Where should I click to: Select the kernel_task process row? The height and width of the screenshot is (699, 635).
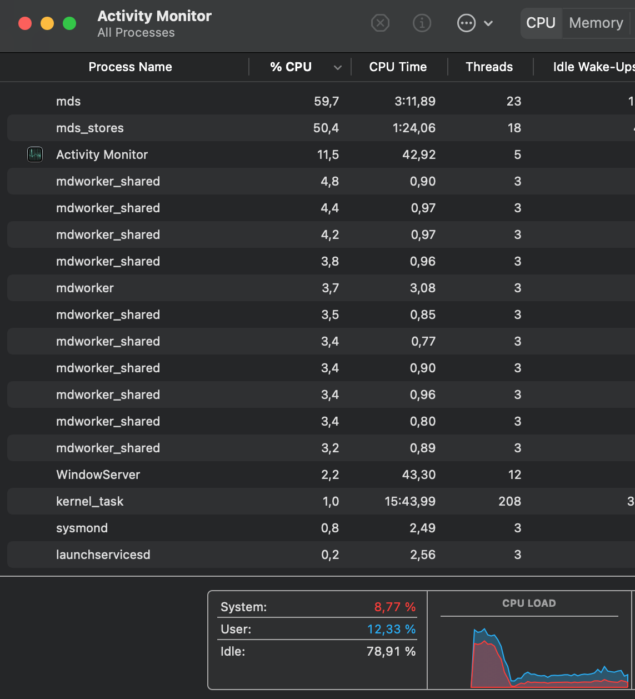321,501
